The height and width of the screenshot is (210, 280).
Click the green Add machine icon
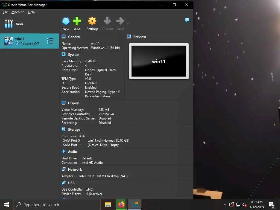[77, 21]
